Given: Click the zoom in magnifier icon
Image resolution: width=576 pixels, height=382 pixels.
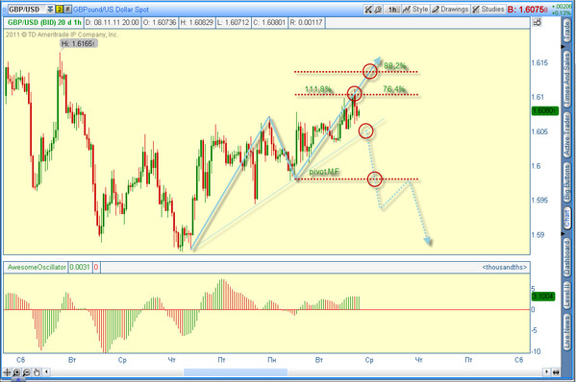Looking at the screenshot, I should coord(16,372).
